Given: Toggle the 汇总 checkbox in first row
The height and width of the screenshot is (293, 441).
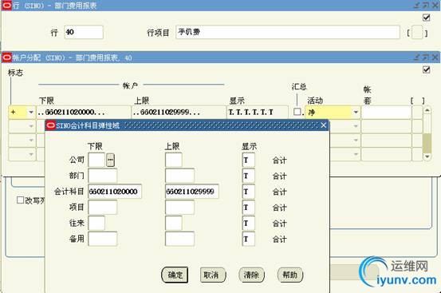Looking at the screenshot, I should click(x=297, y=112).
